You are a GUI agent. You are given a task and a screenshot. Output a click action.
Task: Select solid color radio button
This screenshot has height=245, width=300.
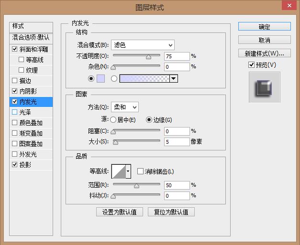[91, 78]
